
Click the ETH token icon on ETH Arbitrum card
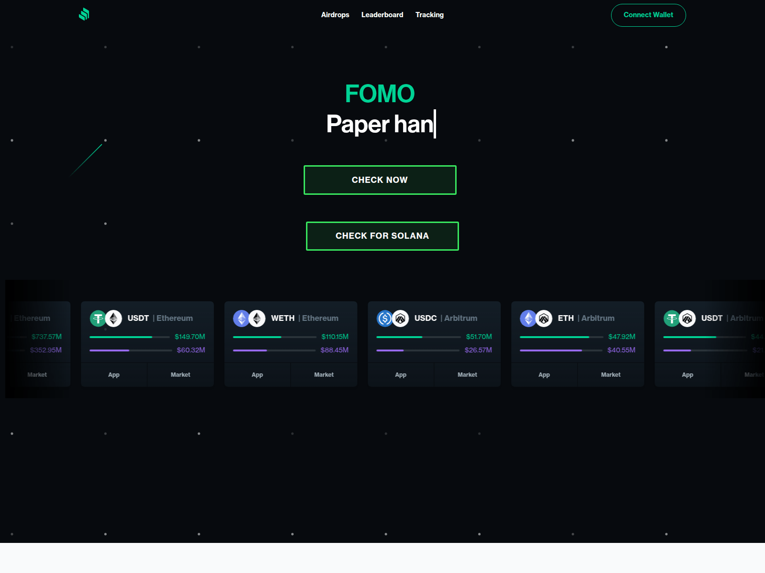[528, 318]
